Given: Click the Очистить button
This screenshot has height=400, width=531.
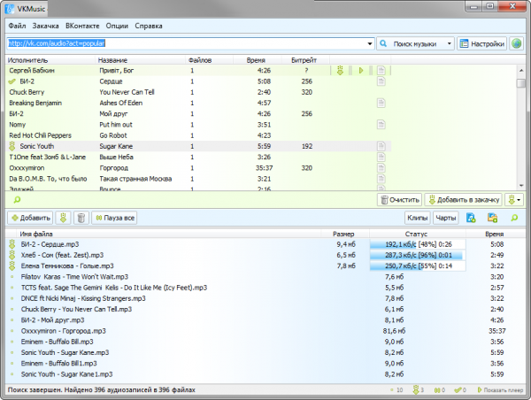Looking at the screenshot, I should 400,200.
